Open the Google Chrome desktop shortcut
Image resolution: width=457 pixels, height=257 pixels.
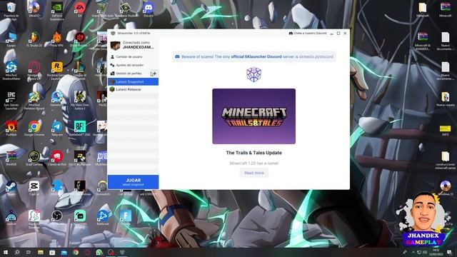pos(34,128)
